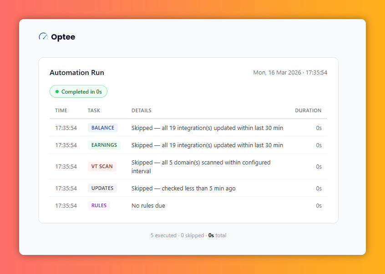This screenshot has width=385, height=274.
Task: Click the green dot in status badge
Action: pos(57,92)
